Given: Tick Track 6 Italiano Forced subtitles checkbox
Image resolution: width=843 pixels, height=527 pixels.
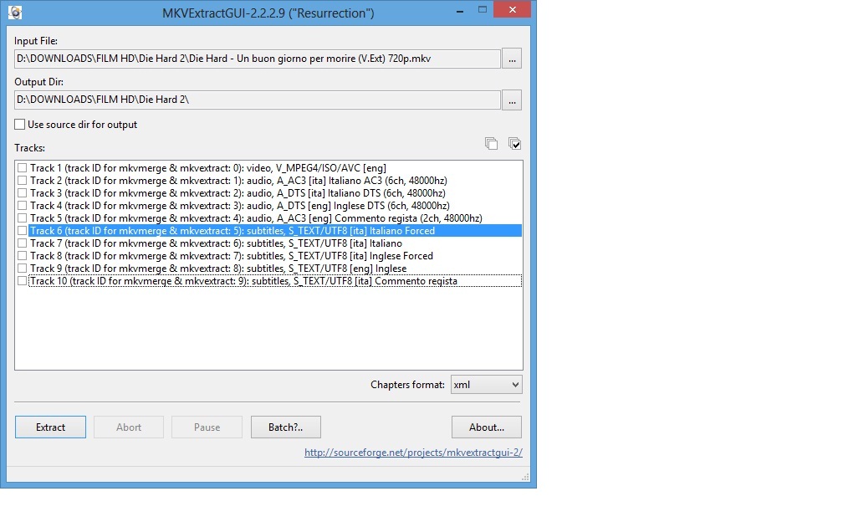Looking at the screenshot, I should tap(23, 231).
